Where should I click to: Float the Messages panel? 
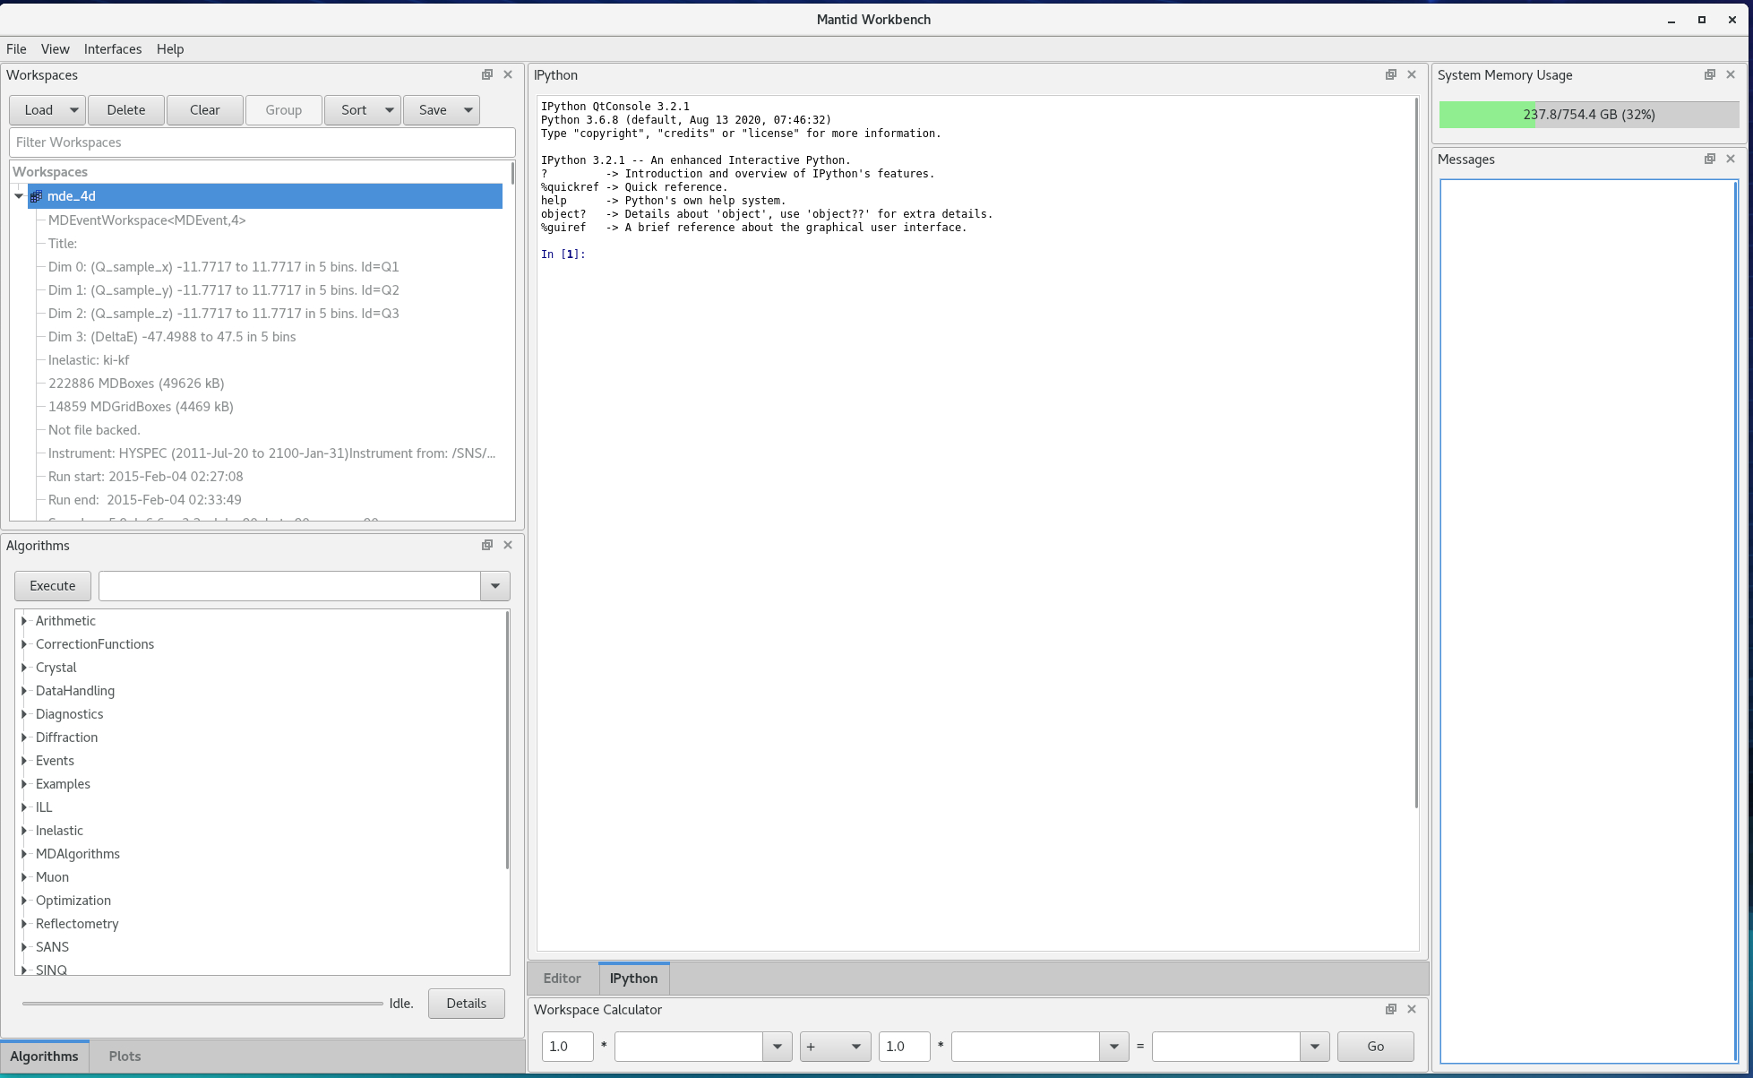[x=1710, y=160]
